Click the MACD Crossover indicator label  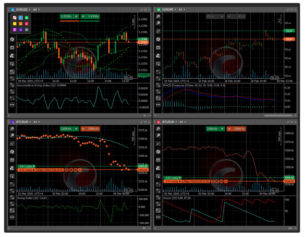pos(194,85)
